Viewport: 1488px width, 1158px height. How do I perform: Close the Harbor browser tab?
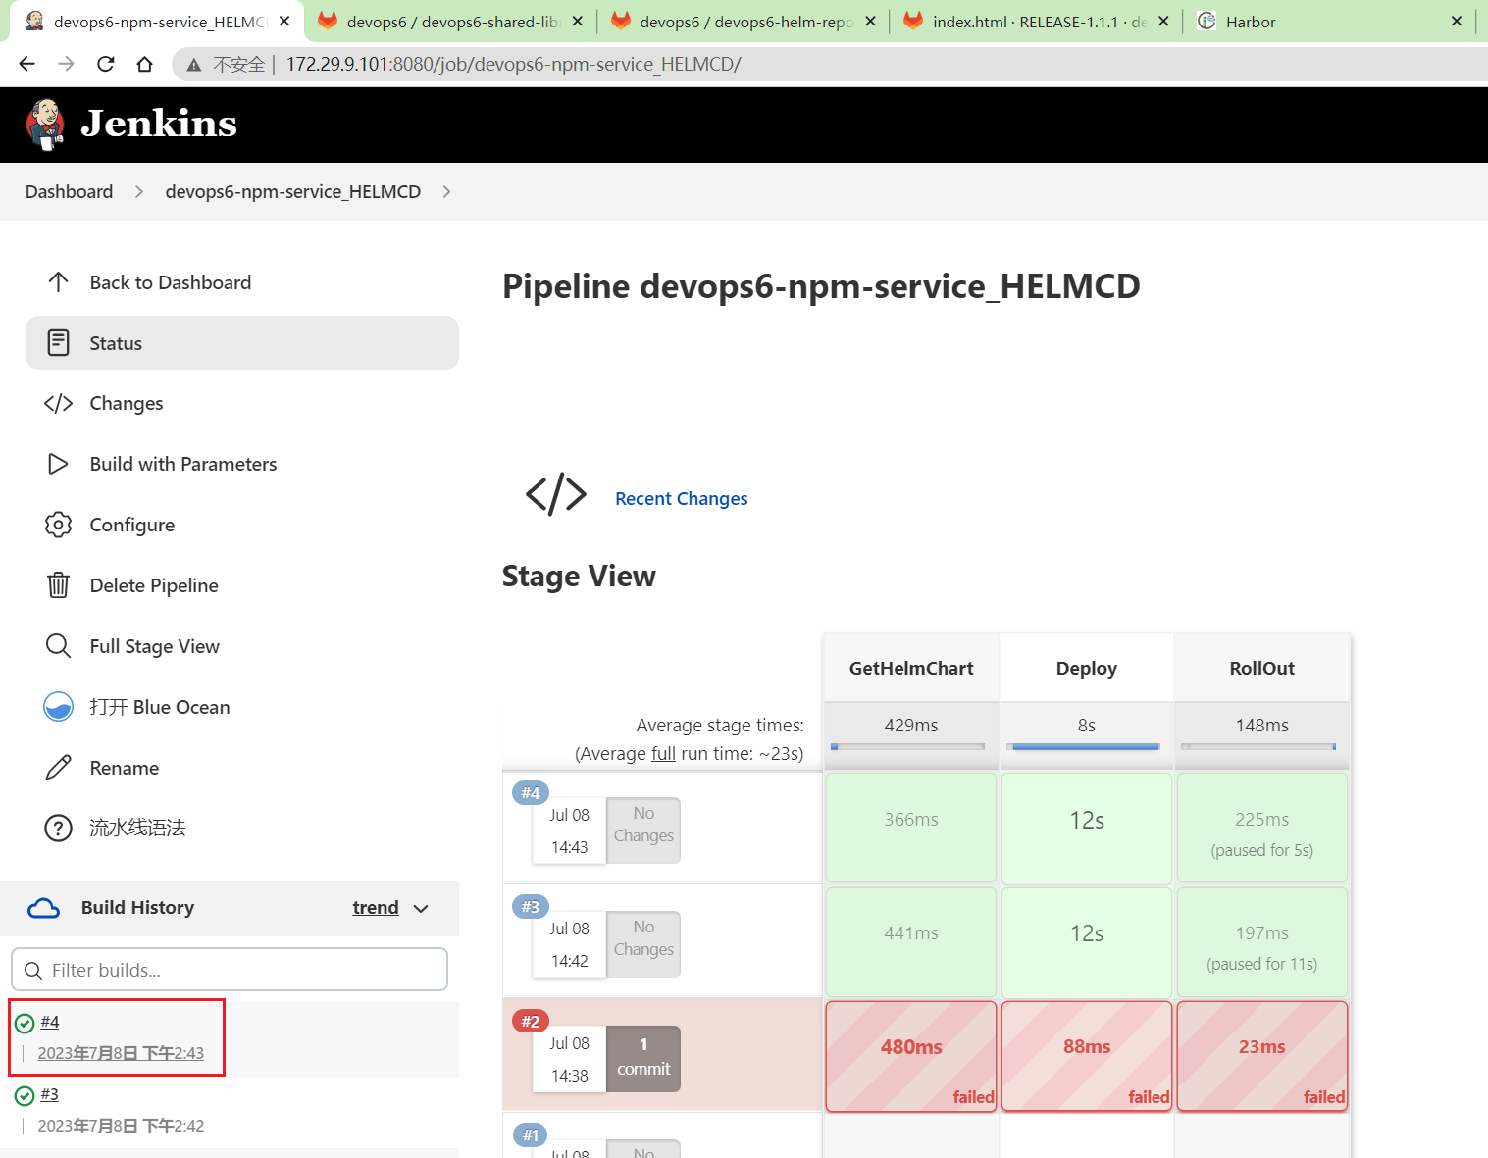1457,21
